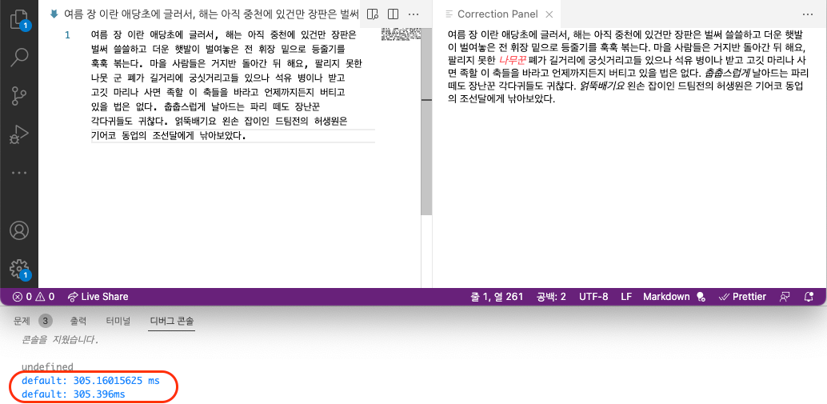Image resolution: width=827 pixels, height=404 pixels.
Task: Switch to the 디버그 콘솔 tab
Action: click(172, 321)
